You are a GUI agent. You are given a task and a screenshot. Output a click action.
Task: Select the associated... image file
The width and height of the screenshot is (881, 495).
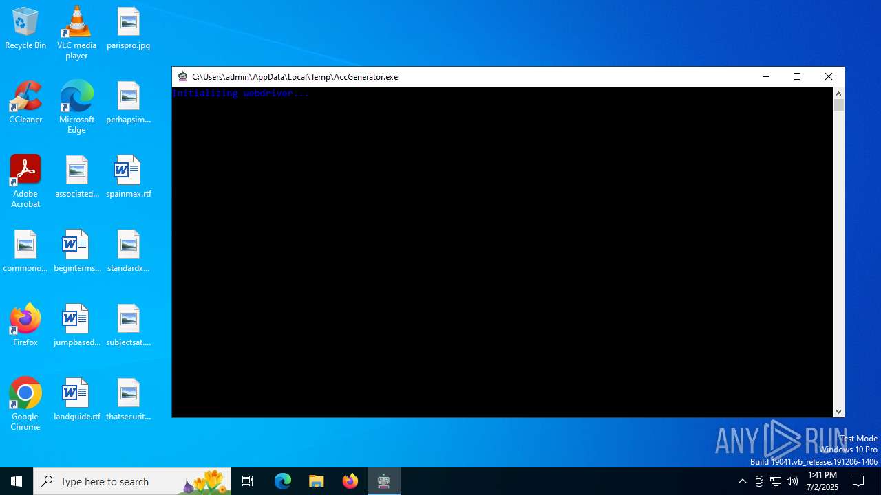(x=76, y=177)
